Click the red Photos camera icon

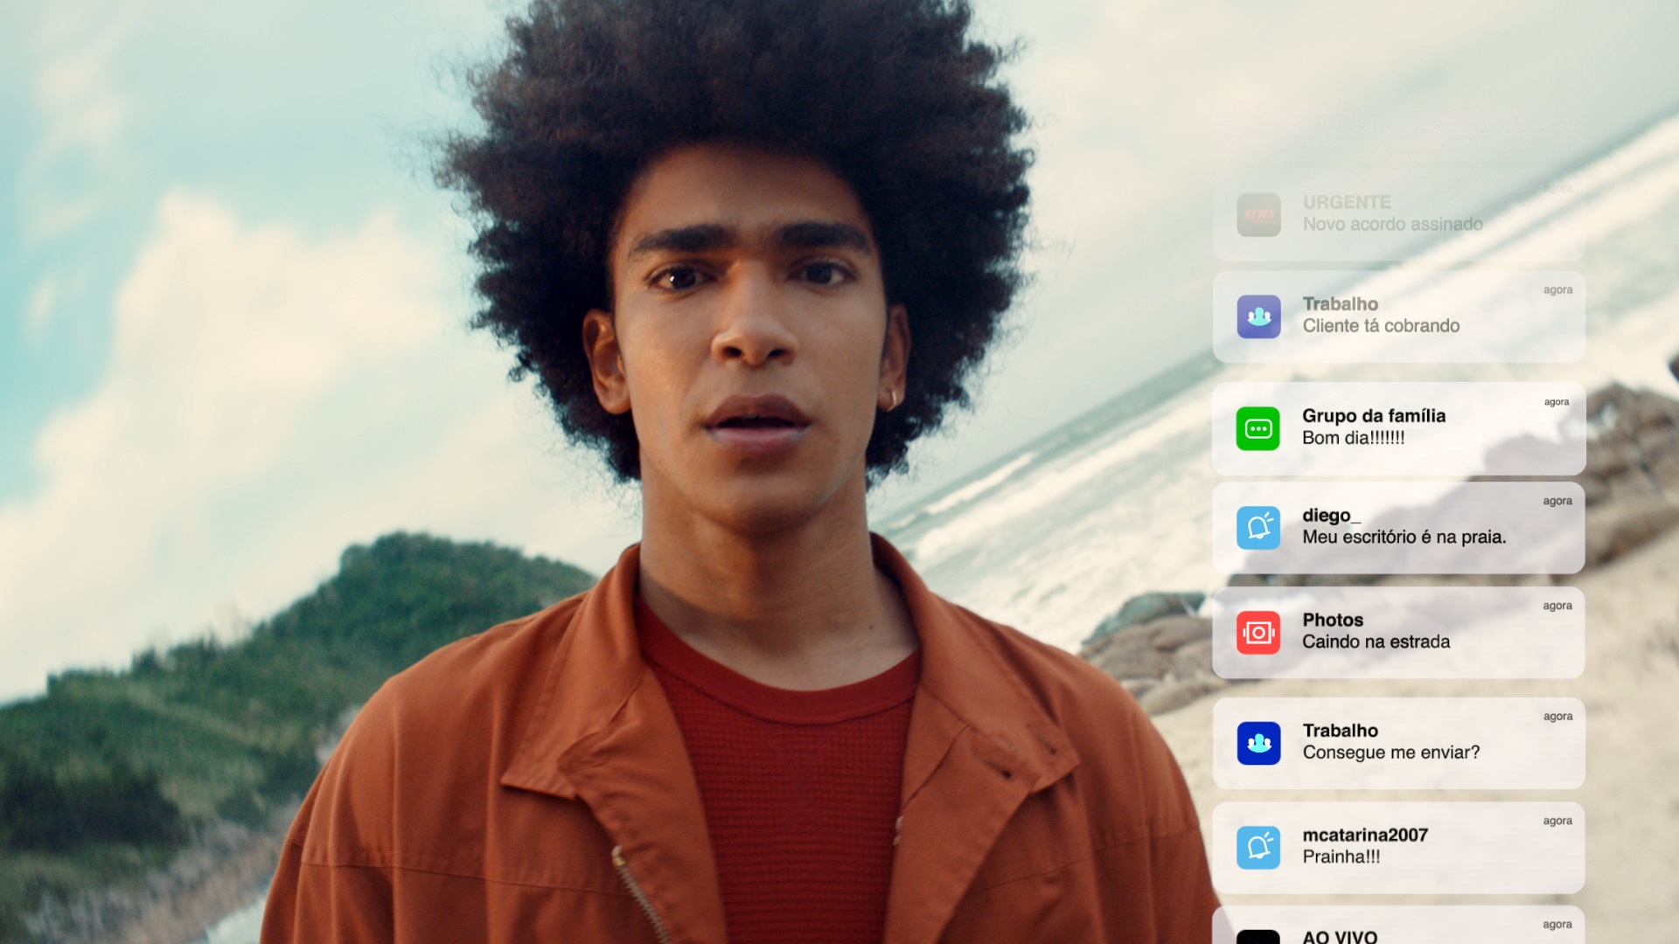[1258, 632]
